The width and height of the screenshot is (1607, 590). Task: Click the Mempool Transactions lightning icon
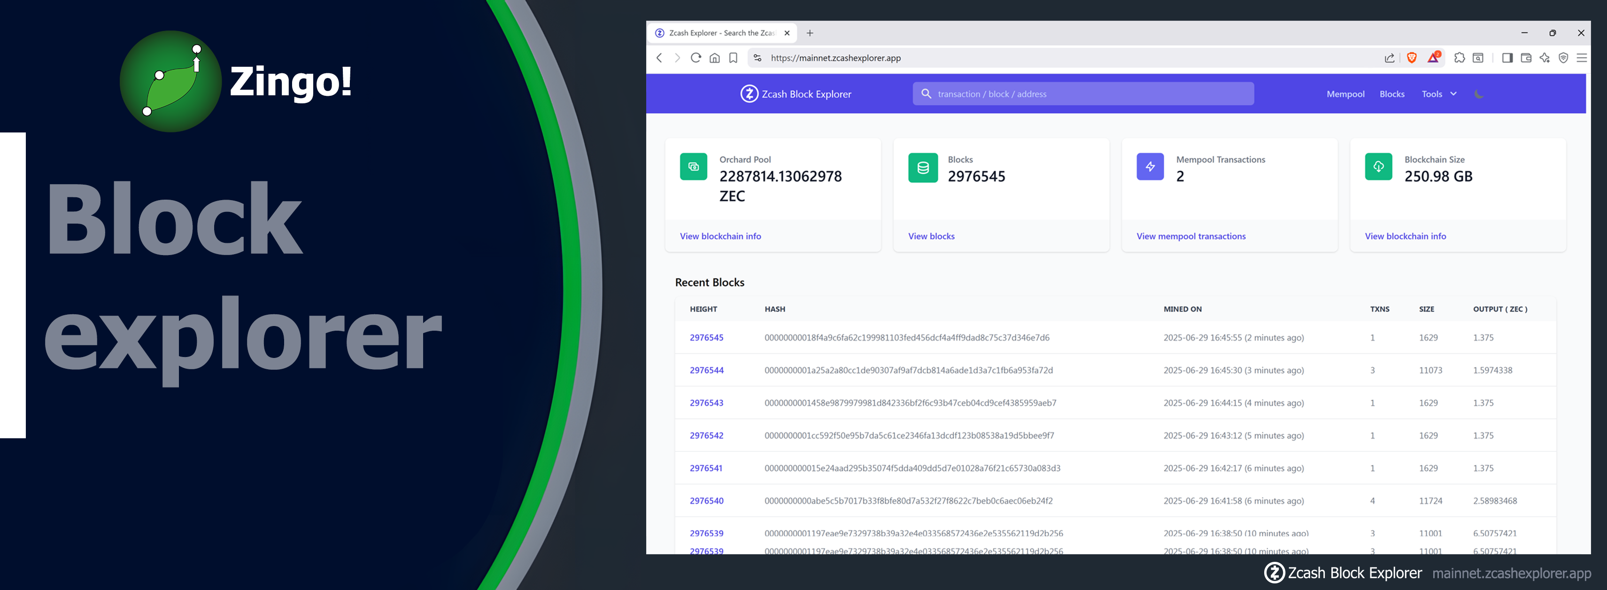(1151, 167)
